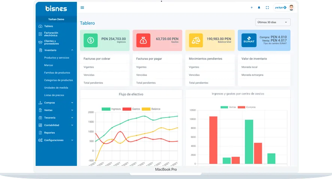Click Vigentes under Facturas por cobrar
The width and height of the screenshot is (332, 179).
[x=89, y=67]
